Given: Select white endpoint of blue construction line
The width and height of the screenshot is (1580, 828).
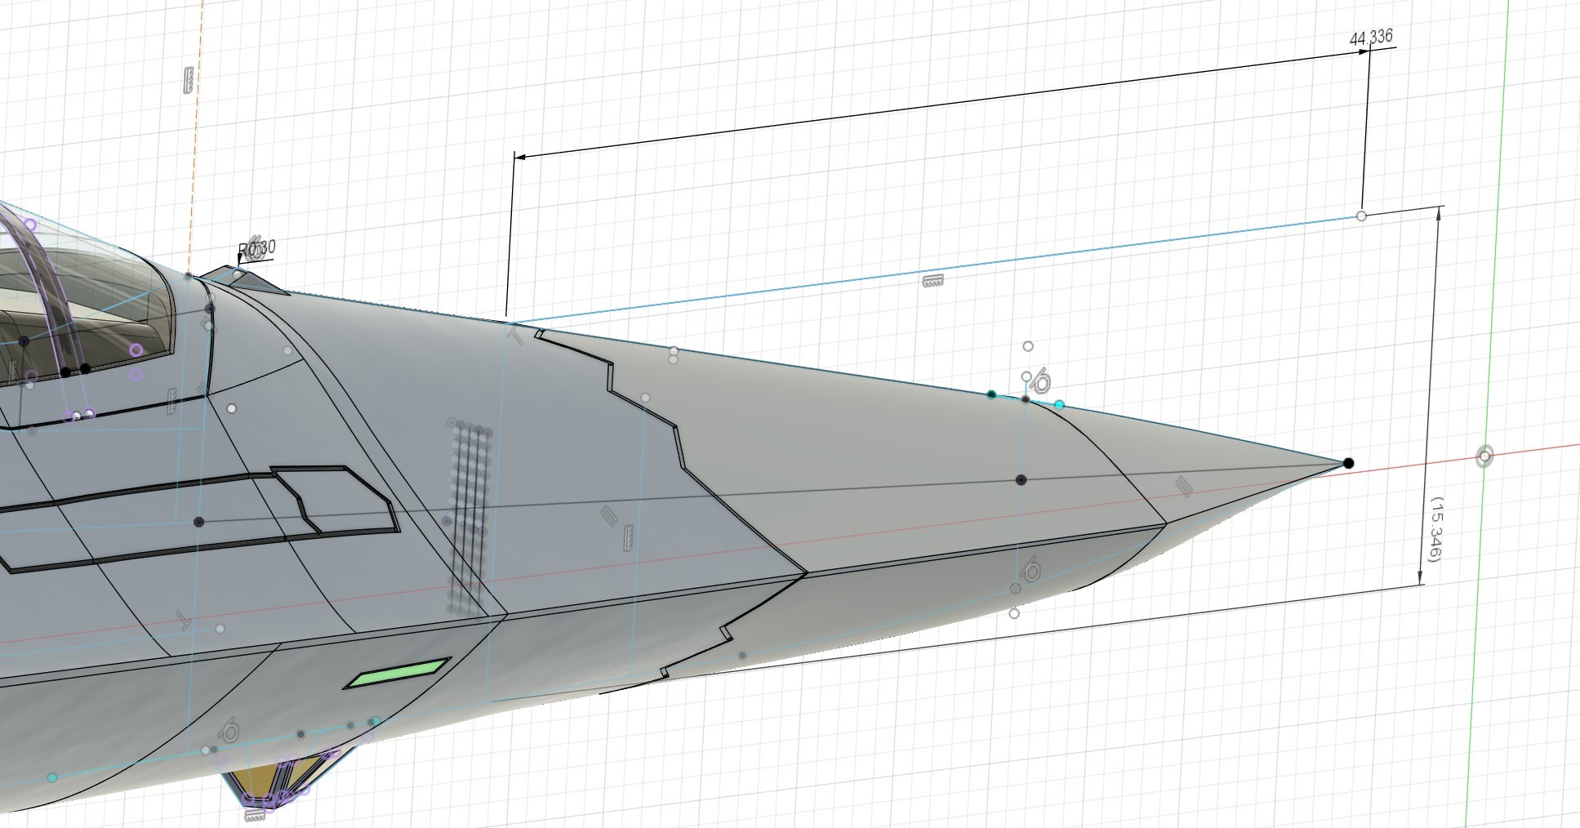Looking at the screenshot, I should (1361, 216).
